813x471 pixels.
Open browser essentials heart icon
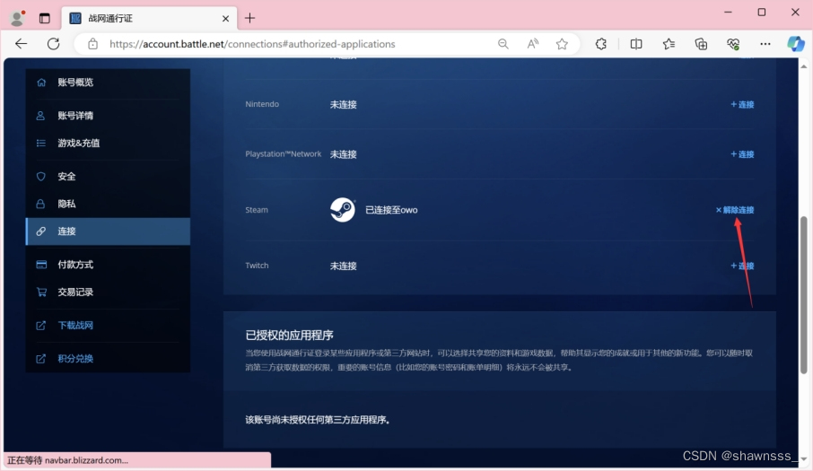pyautogui.click(x=733, y=44)
